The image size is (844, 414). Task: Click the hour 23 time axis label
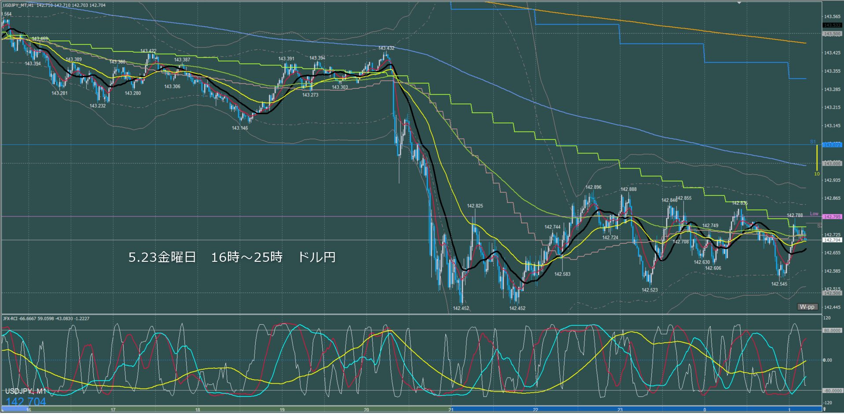(x=620, y=410)
